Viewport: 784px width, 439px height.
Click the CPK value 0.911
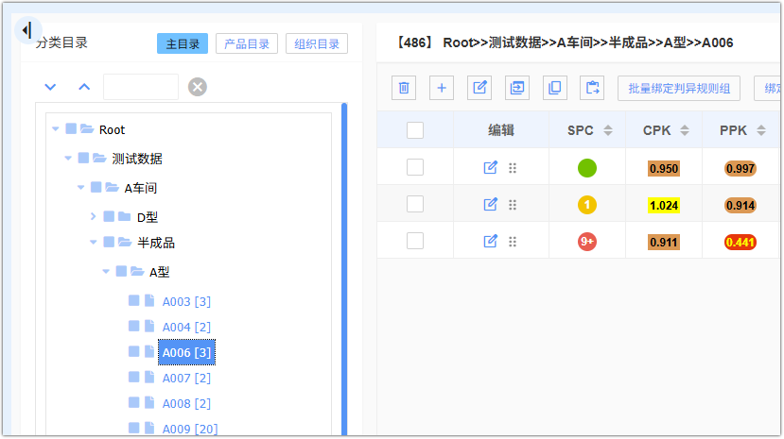[x=664, y=243]
